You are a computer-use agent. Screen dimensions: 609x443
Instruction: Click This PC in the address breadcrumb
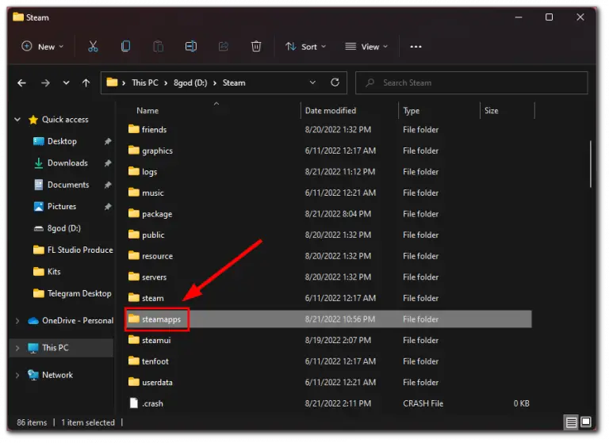tap(145, 82)
